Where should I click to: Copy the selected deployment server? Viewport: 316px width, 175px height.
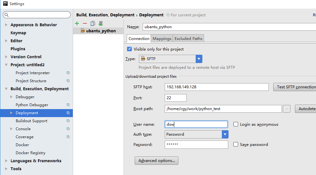[93, 23]
